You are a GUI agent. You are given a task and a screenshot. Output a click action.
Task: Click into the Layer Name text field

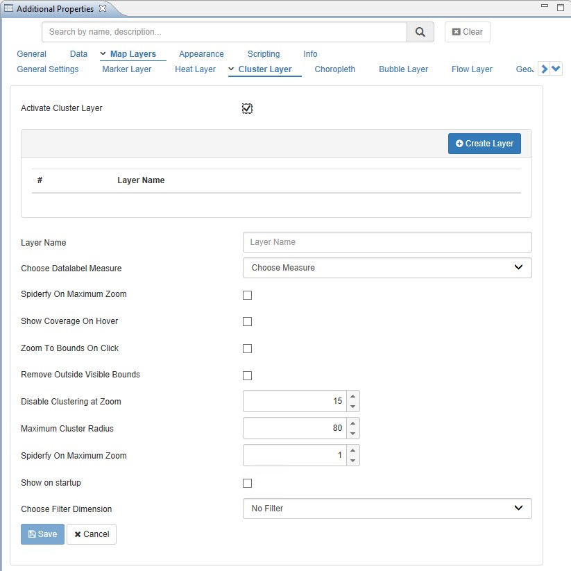tap(386, 242)
